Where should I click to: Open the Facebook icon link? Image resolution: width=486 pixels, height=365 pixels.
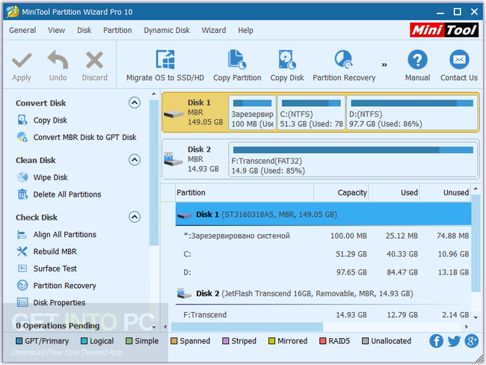point(436,341)
